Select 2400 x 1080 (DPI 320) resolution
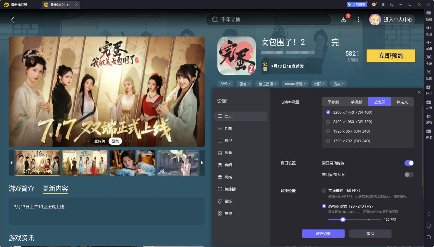The height and width of the screenshot is (247, 434). [328, 122]
